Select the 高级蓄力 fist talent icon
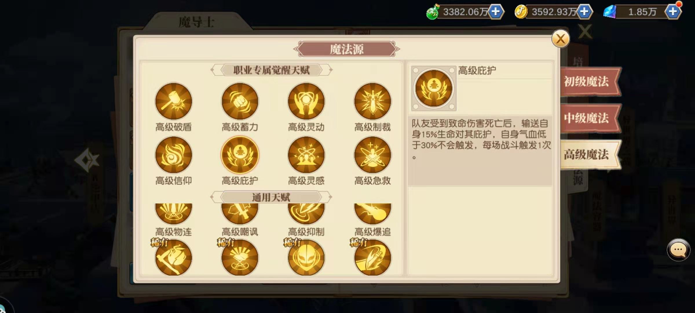695x313 pixels. 240,101
